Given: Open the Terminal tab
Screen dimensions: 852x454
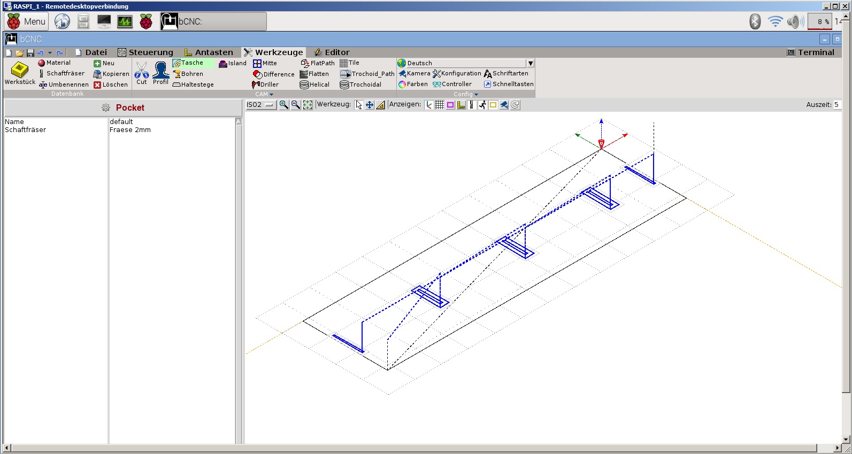Looking at the screenshot, I should (811, 52).
